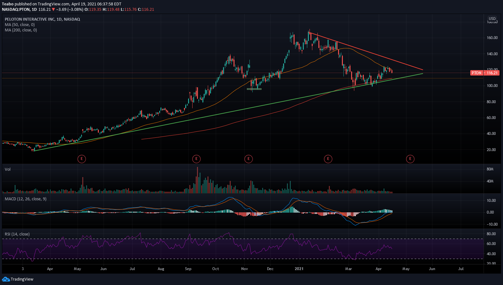This screenshot has height=285, width=503.
Task: Click the 140.00 price axis label
Action: pyautogui.click(x=492, y=54)
